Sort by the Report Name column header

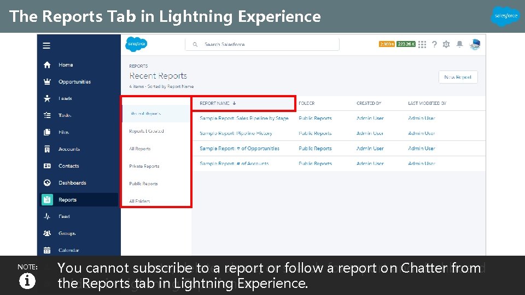[214, 103]
